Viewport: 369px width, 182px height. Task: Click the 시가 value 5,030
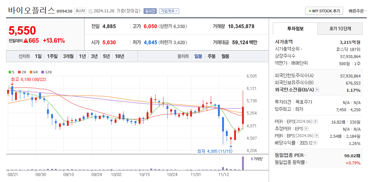(109, 42)
